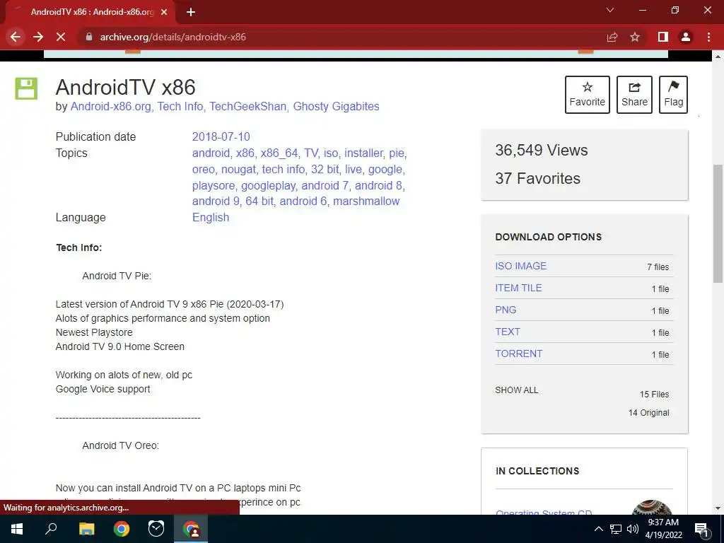This screenshot has height=543, width=724.
Task: Open creator Android-x86.org link
Action: pos(110,107)
